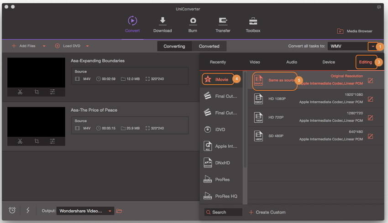The width and height of the screenshot is (388, 223).
Task: Open the Media Browser
Action: pyautogui.click(x=355, y=31)
